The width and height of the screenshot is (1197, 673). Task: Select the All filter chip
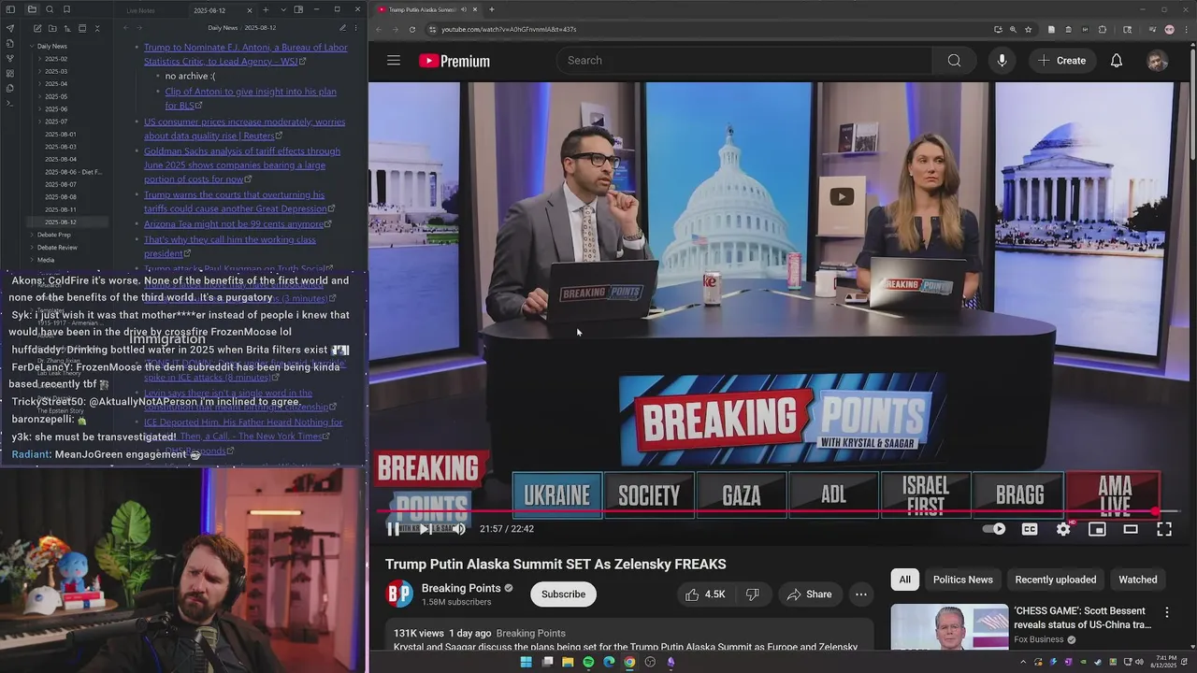point(904,580)
